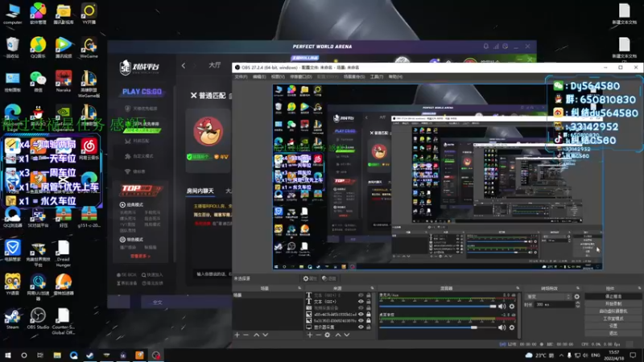Screen dimensions: 644x362
Task: Move scene down in scenes panel
Action: pos(266,335)
